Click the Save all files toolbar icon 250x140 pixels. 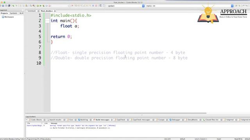pos(9,6)
